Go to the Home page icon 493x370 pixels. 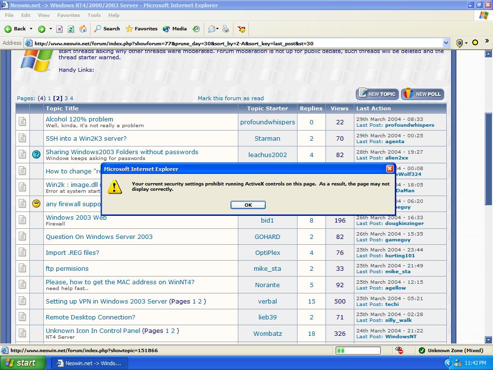click(x=83, y=29)
